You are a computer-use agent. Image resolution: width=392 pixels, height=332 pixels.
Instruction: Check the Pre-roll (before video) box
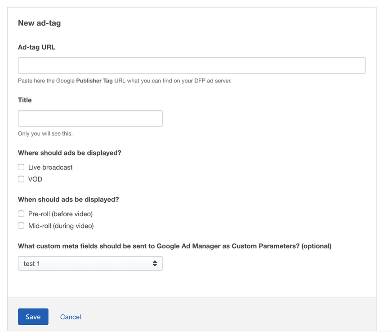(21, 214)
